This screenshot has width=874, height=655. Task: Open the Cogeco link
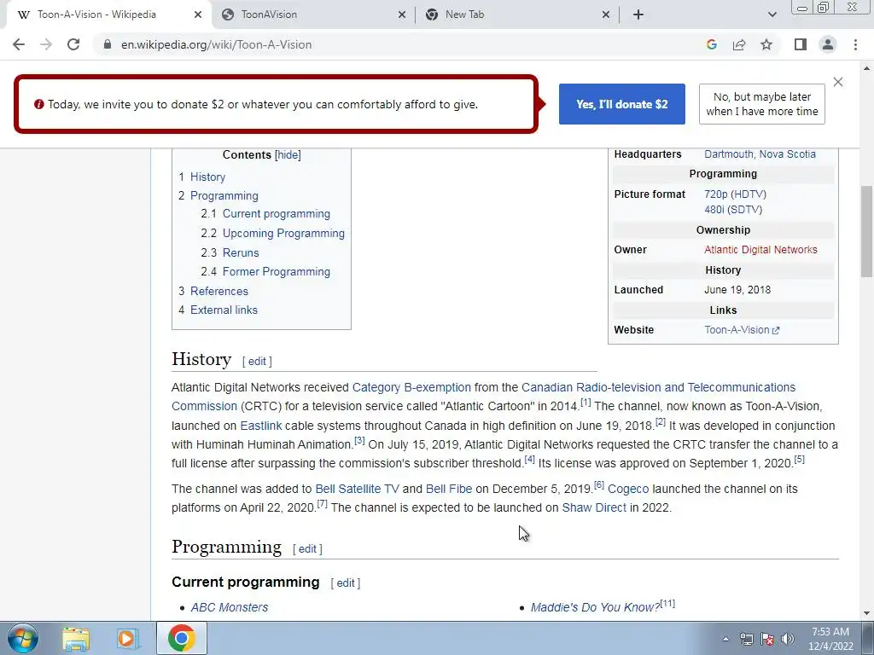click(628, 489)
